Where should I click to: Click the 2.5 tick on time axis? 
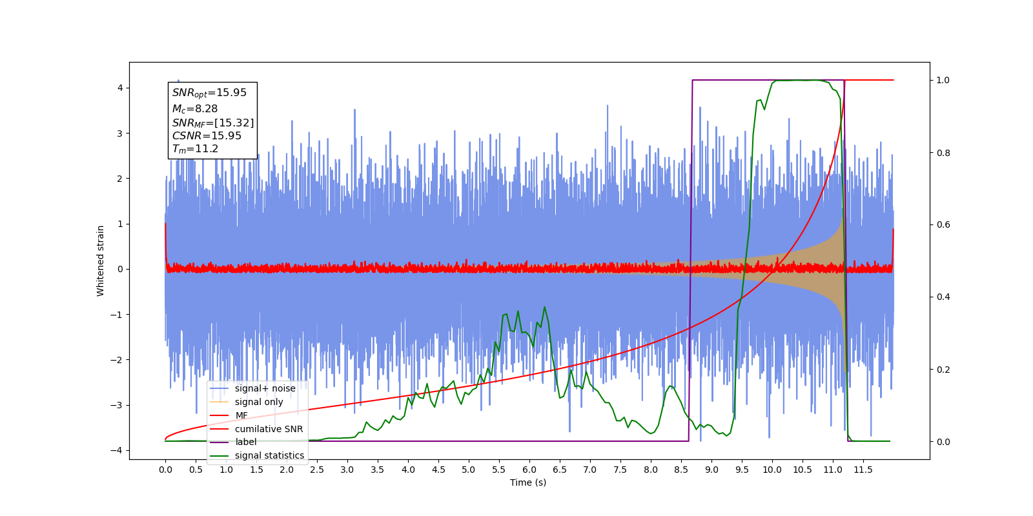pyautogui.click(x=317, y=470)
